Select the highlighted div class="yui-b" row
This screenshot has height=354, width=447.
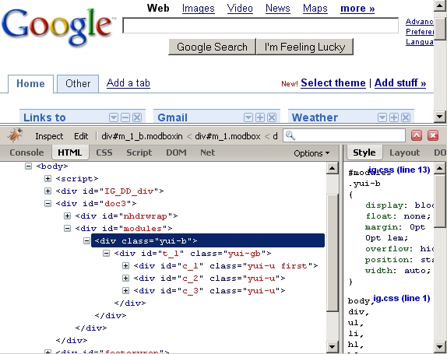coord(208,240)
